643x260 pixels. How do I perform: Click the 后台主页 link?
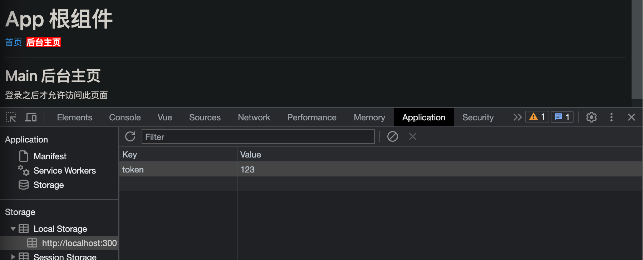tap(44, 42)
